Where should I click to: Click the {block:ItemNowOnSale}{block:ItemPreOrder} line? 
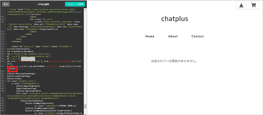pyautogui.click(x=48, y=111)
